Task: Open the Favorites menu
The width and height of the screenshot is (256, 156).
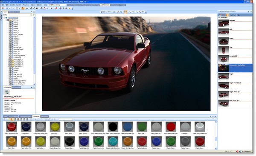Action: (x=26, y=5)
